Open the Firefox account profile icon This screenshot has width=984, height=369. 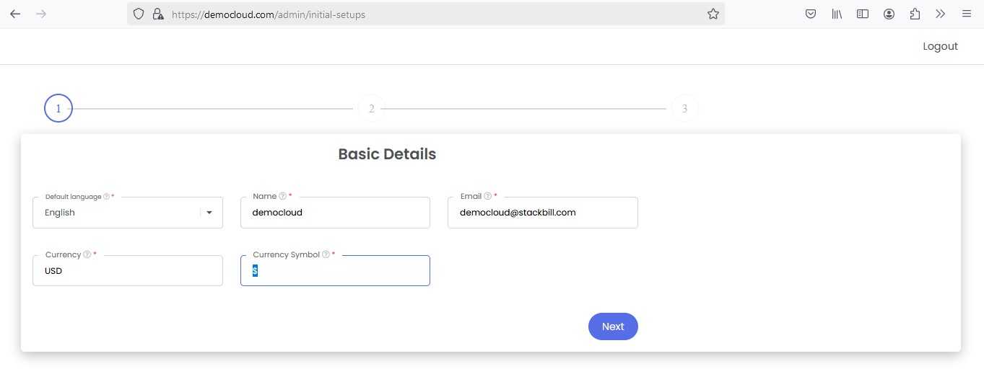[x=889, y=14]
